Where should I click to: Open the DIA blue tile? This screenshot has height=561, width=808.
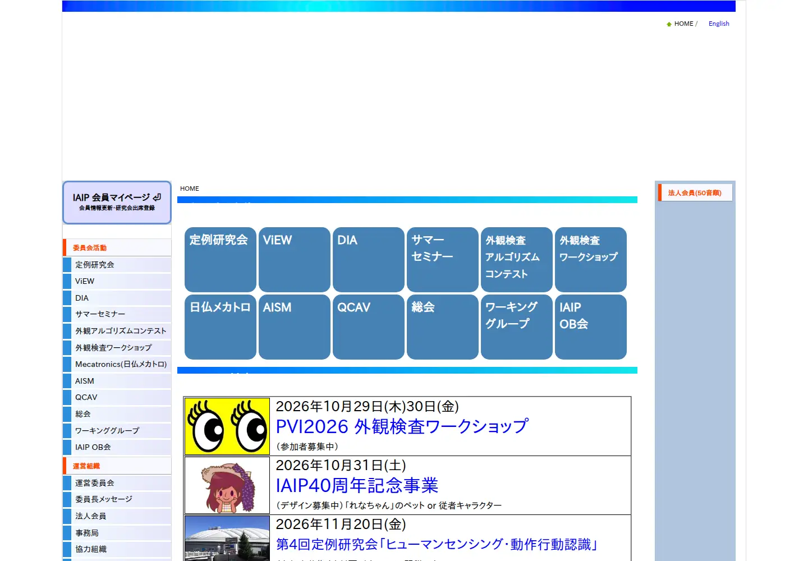pos(369,259)
